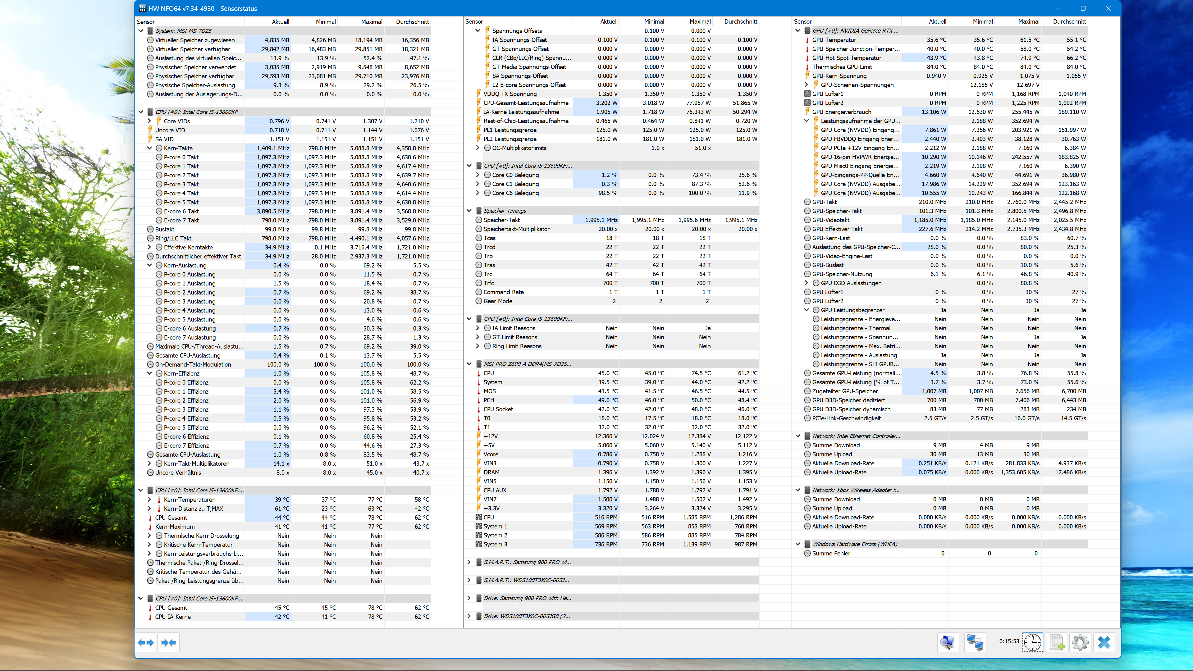The width and height of the screenshot is (1193, 671).
Task: Close sensors with the blue X icon
Action: point(1104,642)
